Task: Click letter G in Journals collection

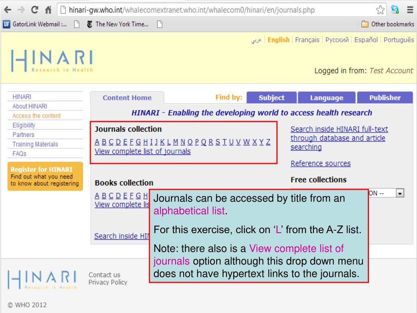Action: coord(138,142)
